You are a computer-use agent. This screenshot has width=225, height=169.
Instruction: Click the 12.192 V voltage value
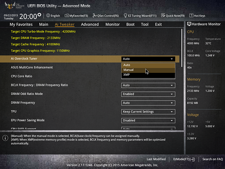pyautogui.click(x=192, y=126)
